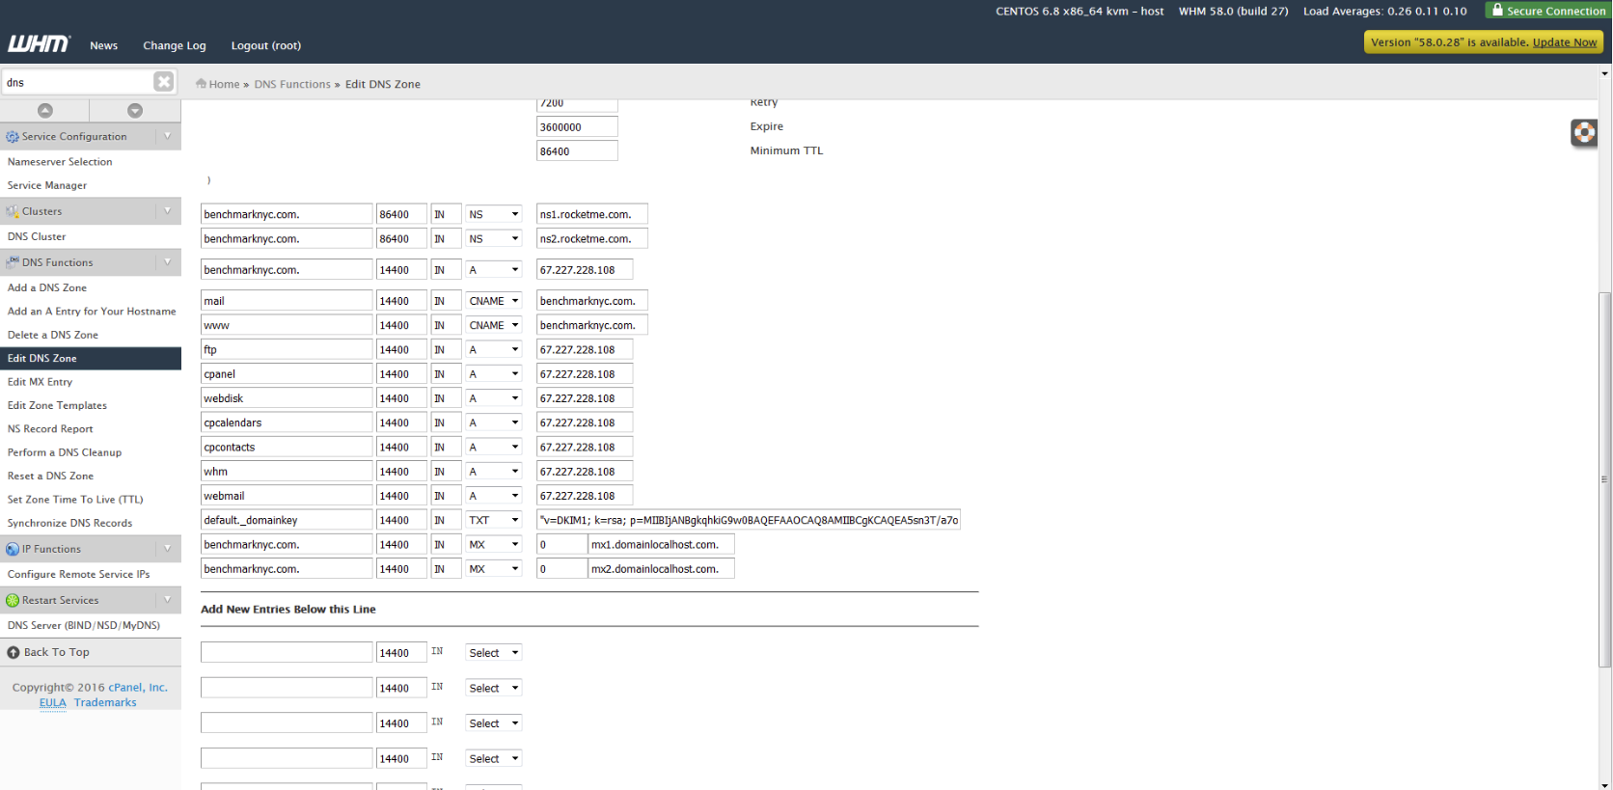
Task: Click the Home breadcrumb icon
Action: pyautogui.click(x=201, y=84)
